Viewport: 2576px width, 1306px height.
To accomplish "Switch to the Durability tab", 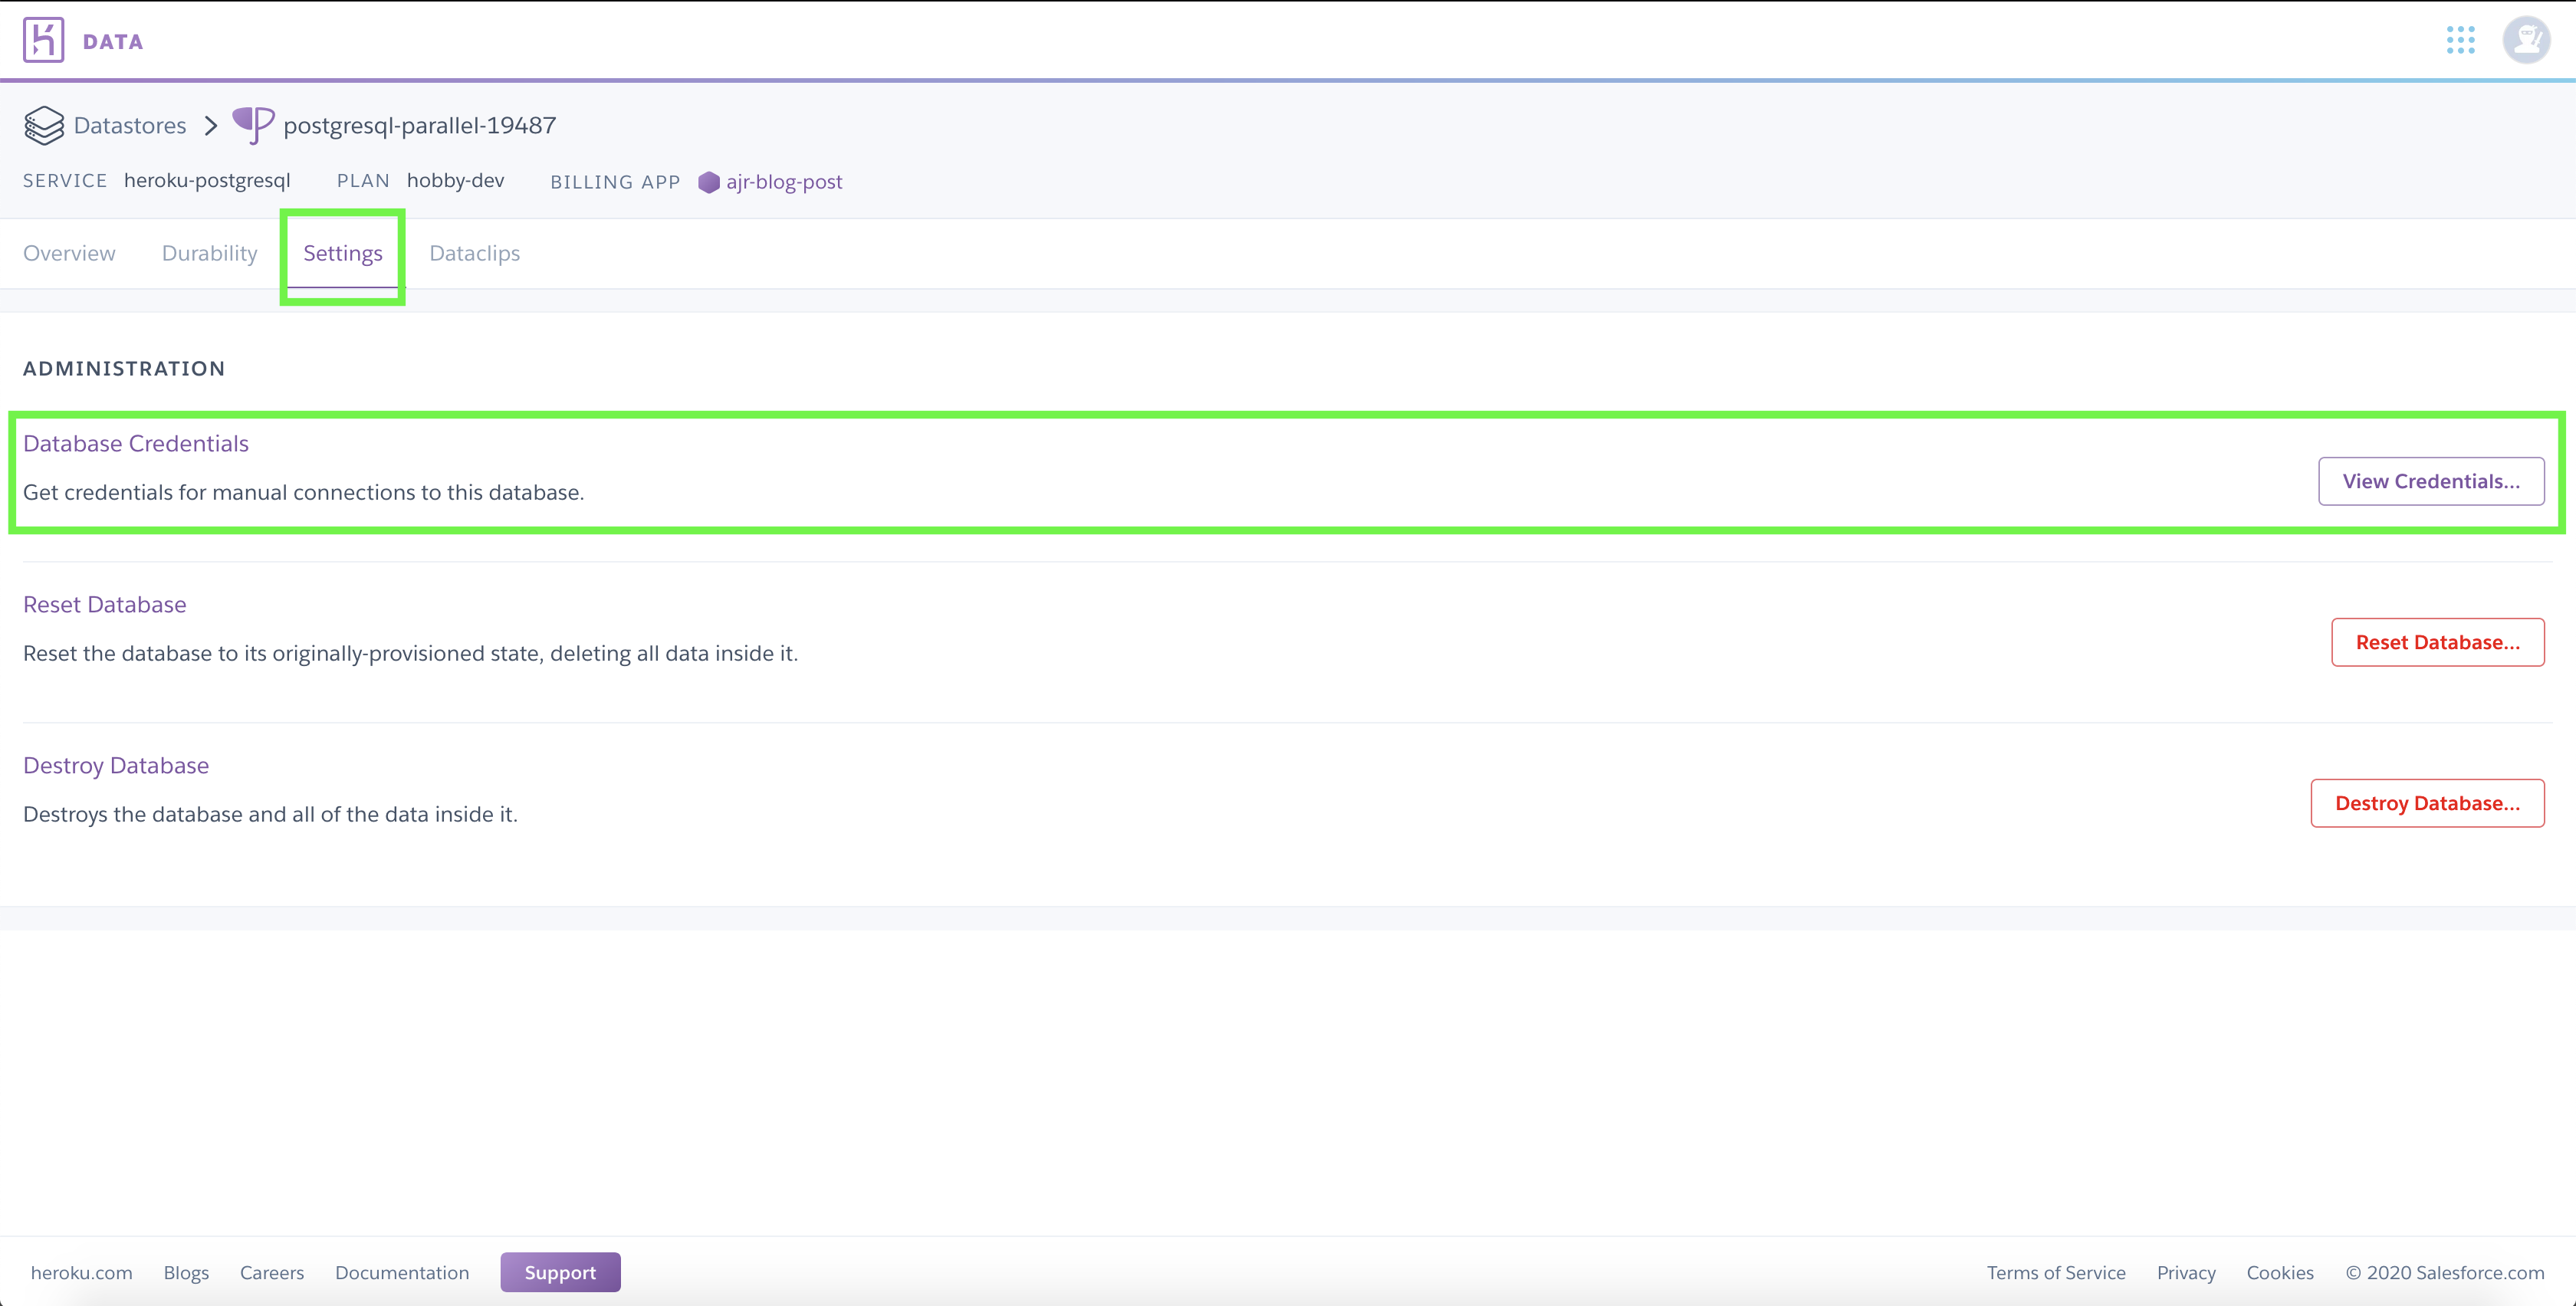I will coord(209,253).
